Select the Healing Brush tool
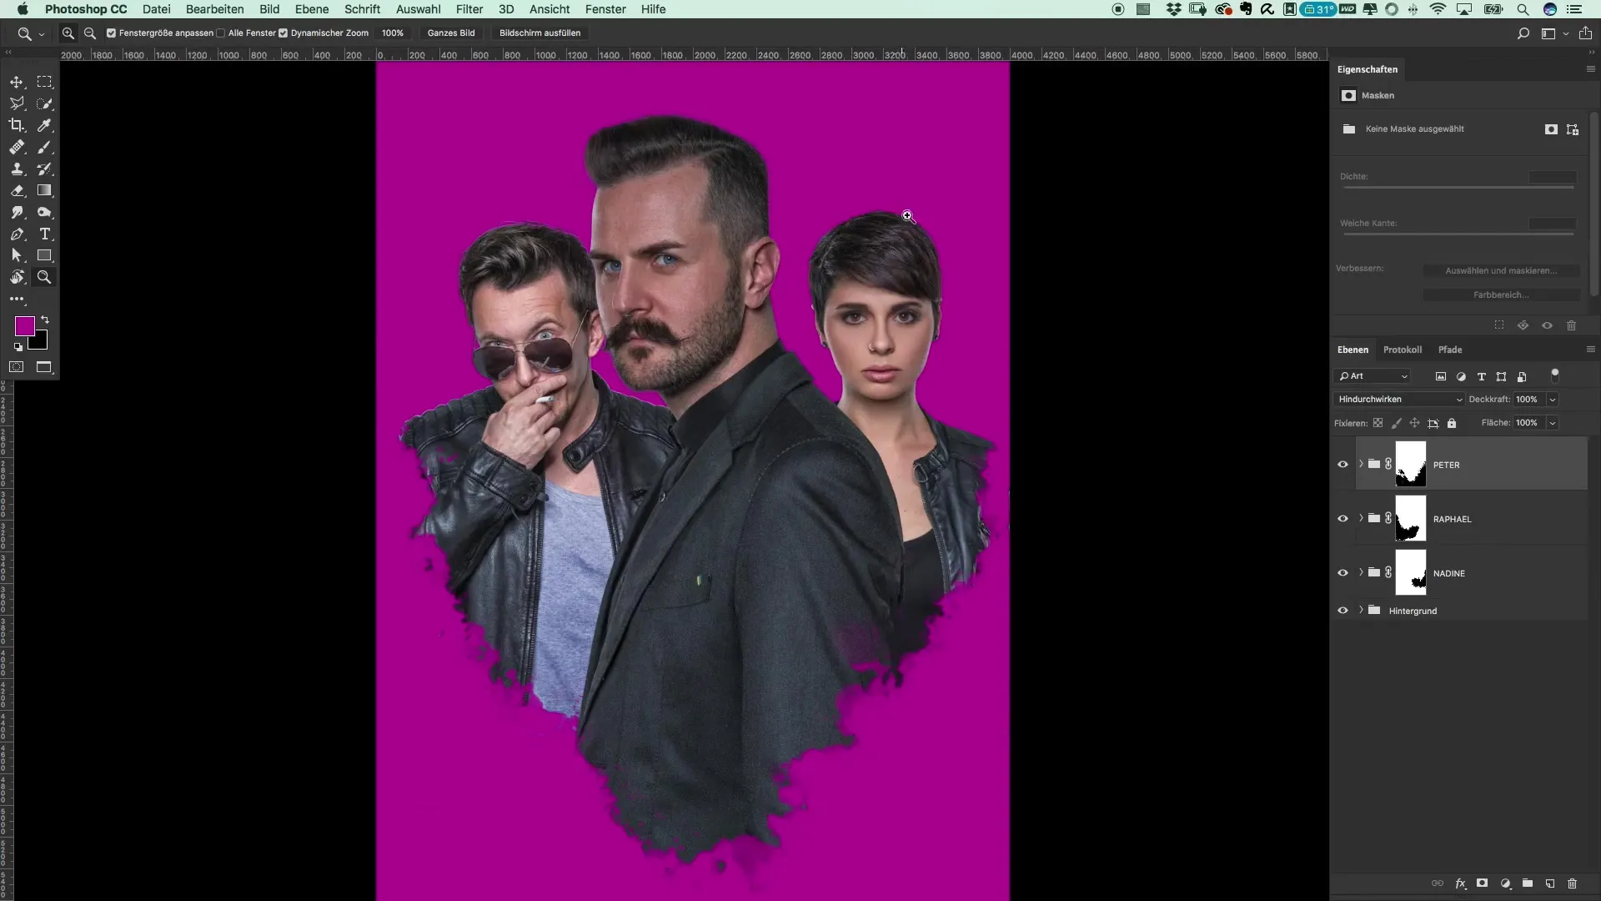The image size is (1601, 901). (x=17, y=147)
